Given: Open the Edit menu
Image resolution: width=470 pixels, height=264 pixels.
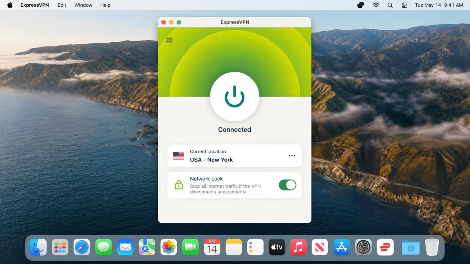Looking at the screenshot, I should (x=62, y=5).
